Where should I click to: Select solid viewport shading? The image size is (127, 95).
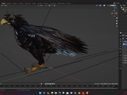(x=112, y=6)
